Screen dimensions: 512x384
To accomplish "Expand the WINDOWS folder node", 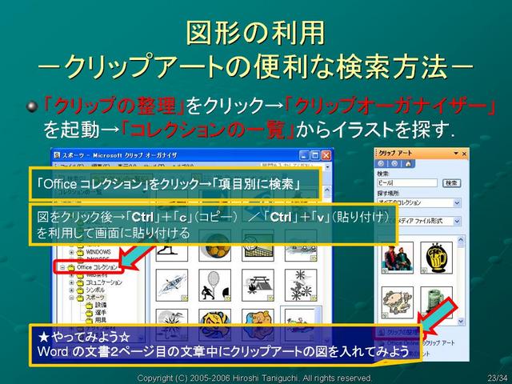I will click(x=71, y=252).
